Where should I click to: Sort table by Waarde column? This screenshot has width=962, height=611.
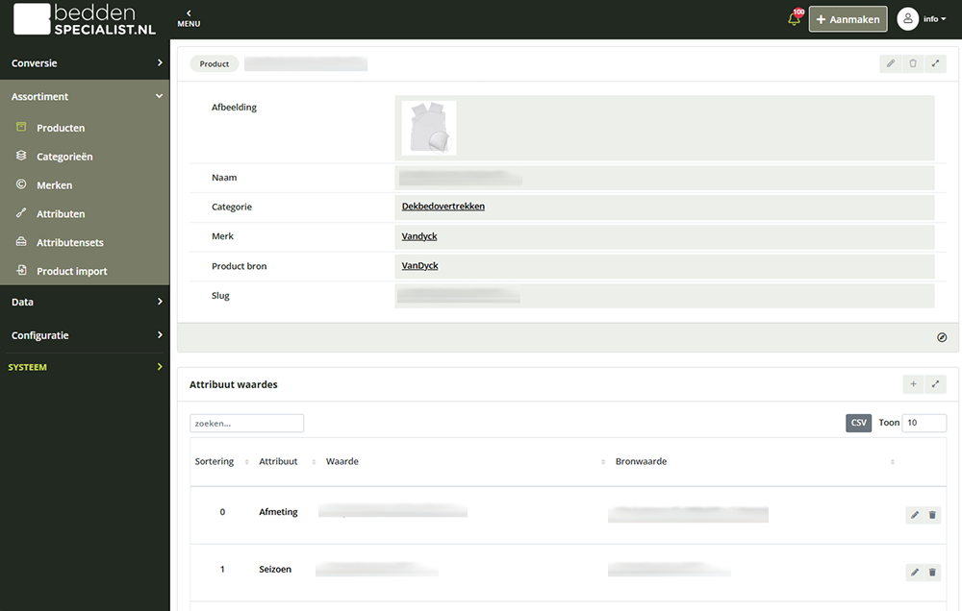(x=465, y=461)
